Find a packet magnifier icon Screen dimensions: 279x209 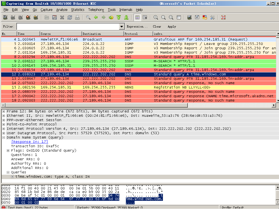(88, 17)
